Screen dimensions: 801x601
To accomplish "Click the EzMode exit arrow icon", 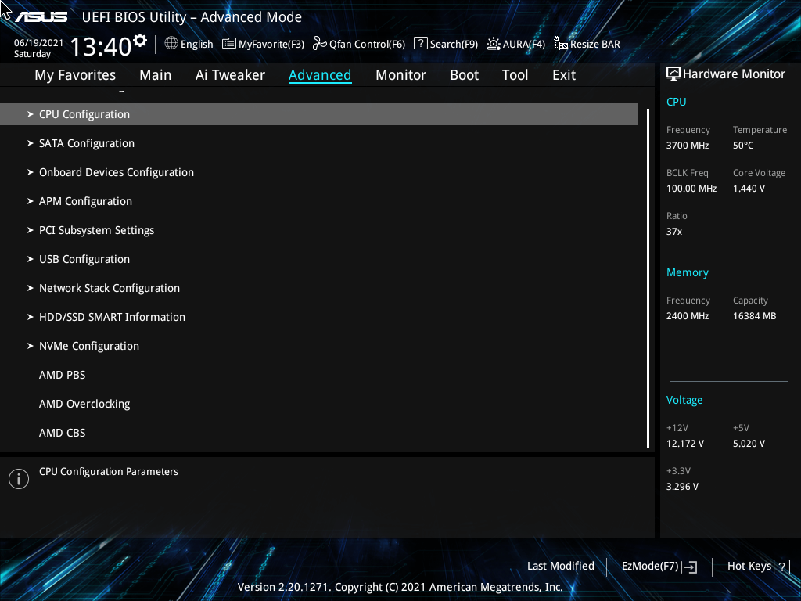I will point(689,567).
